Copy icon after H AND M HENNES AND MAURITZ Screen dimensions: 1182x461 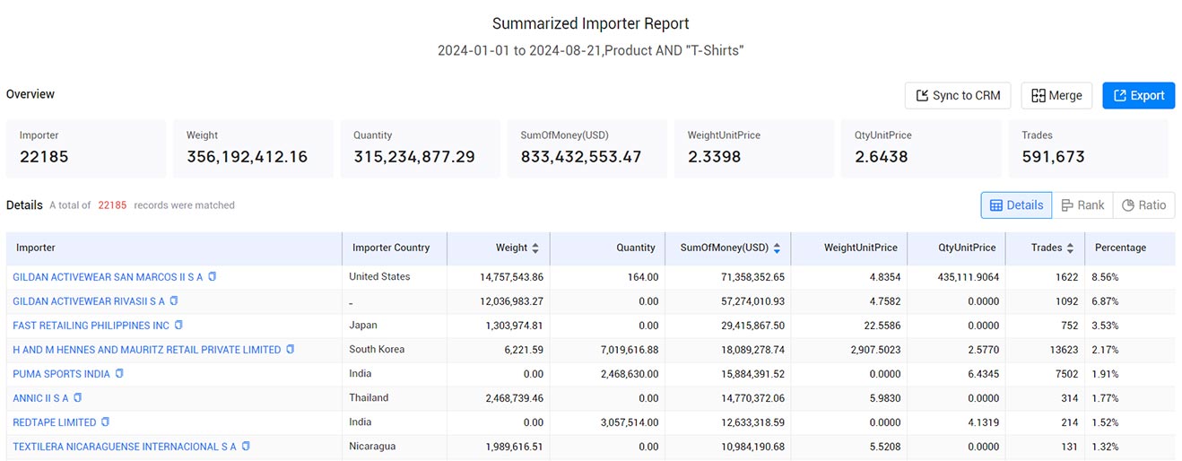(290, 350)
